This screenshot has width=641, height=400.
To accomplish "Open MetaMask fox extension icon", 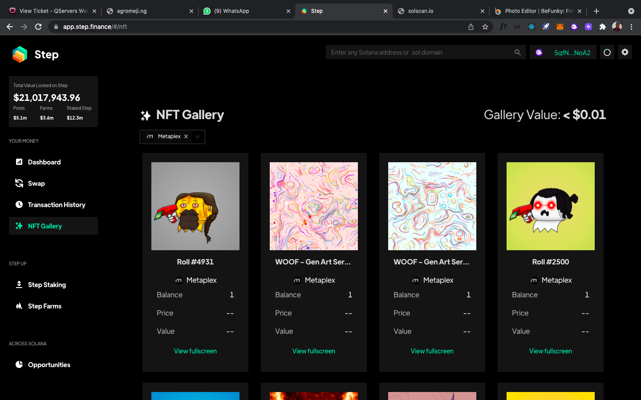I will coord(560,27).
